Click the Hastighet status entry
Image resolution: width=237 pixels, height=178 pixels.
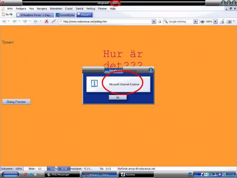[82, 169]
